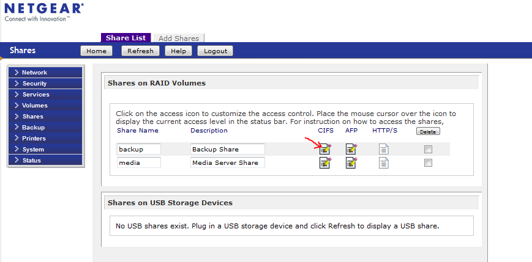The image size is (532, 262).
Task: Click the Delete button above checkboxes
Action: click(x=428, y=131)
